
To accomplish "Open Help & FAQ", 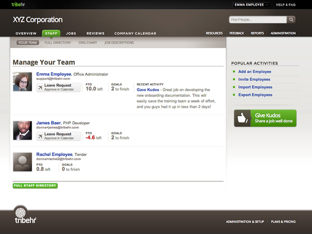I will click(x=286, y=5).
